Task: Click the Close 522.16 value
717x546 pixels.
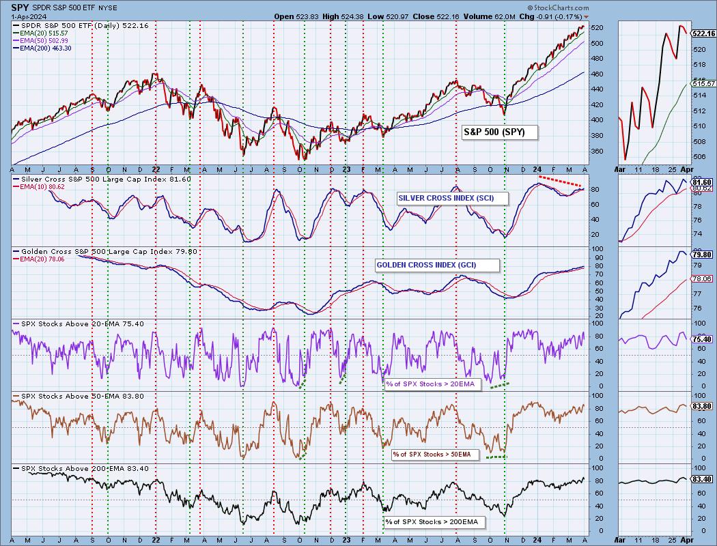Action: click(x=436, y=16)
